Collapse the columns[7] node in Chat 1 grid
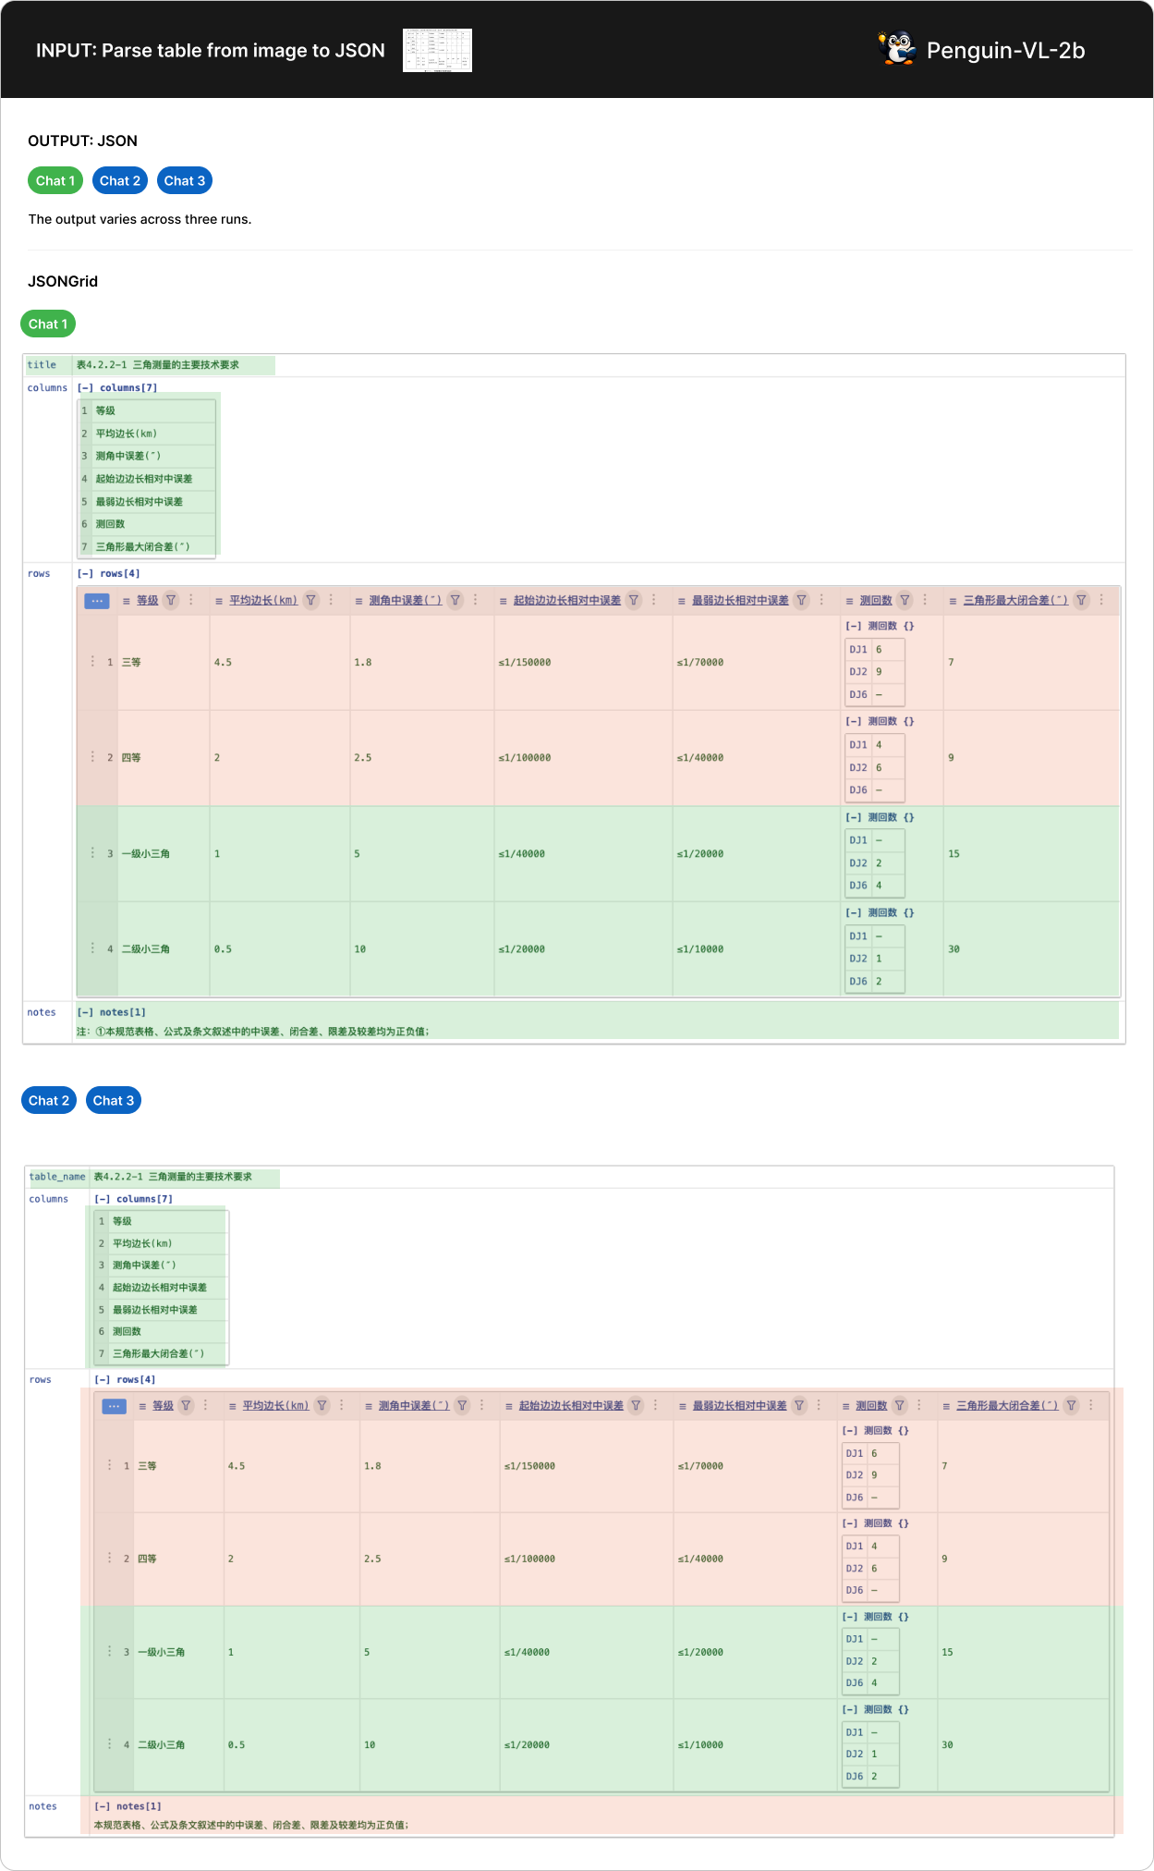Screen dimensions: 1154x1871 click(x=85, y=388)
